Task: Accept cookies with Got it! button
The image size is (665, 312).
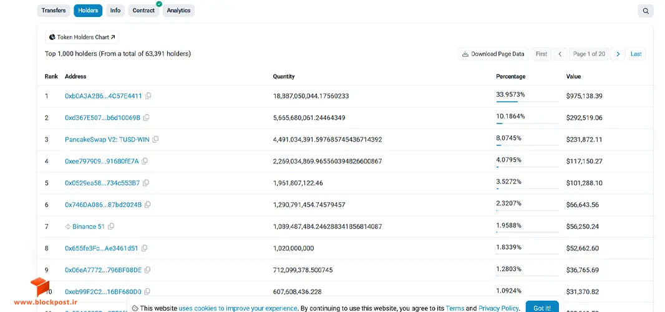Action: pos(542,308)
